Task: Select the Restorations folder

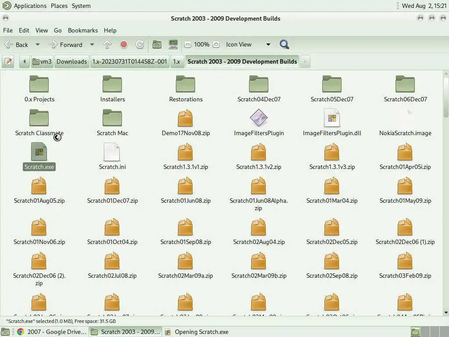Action: (x=185, y=89)
